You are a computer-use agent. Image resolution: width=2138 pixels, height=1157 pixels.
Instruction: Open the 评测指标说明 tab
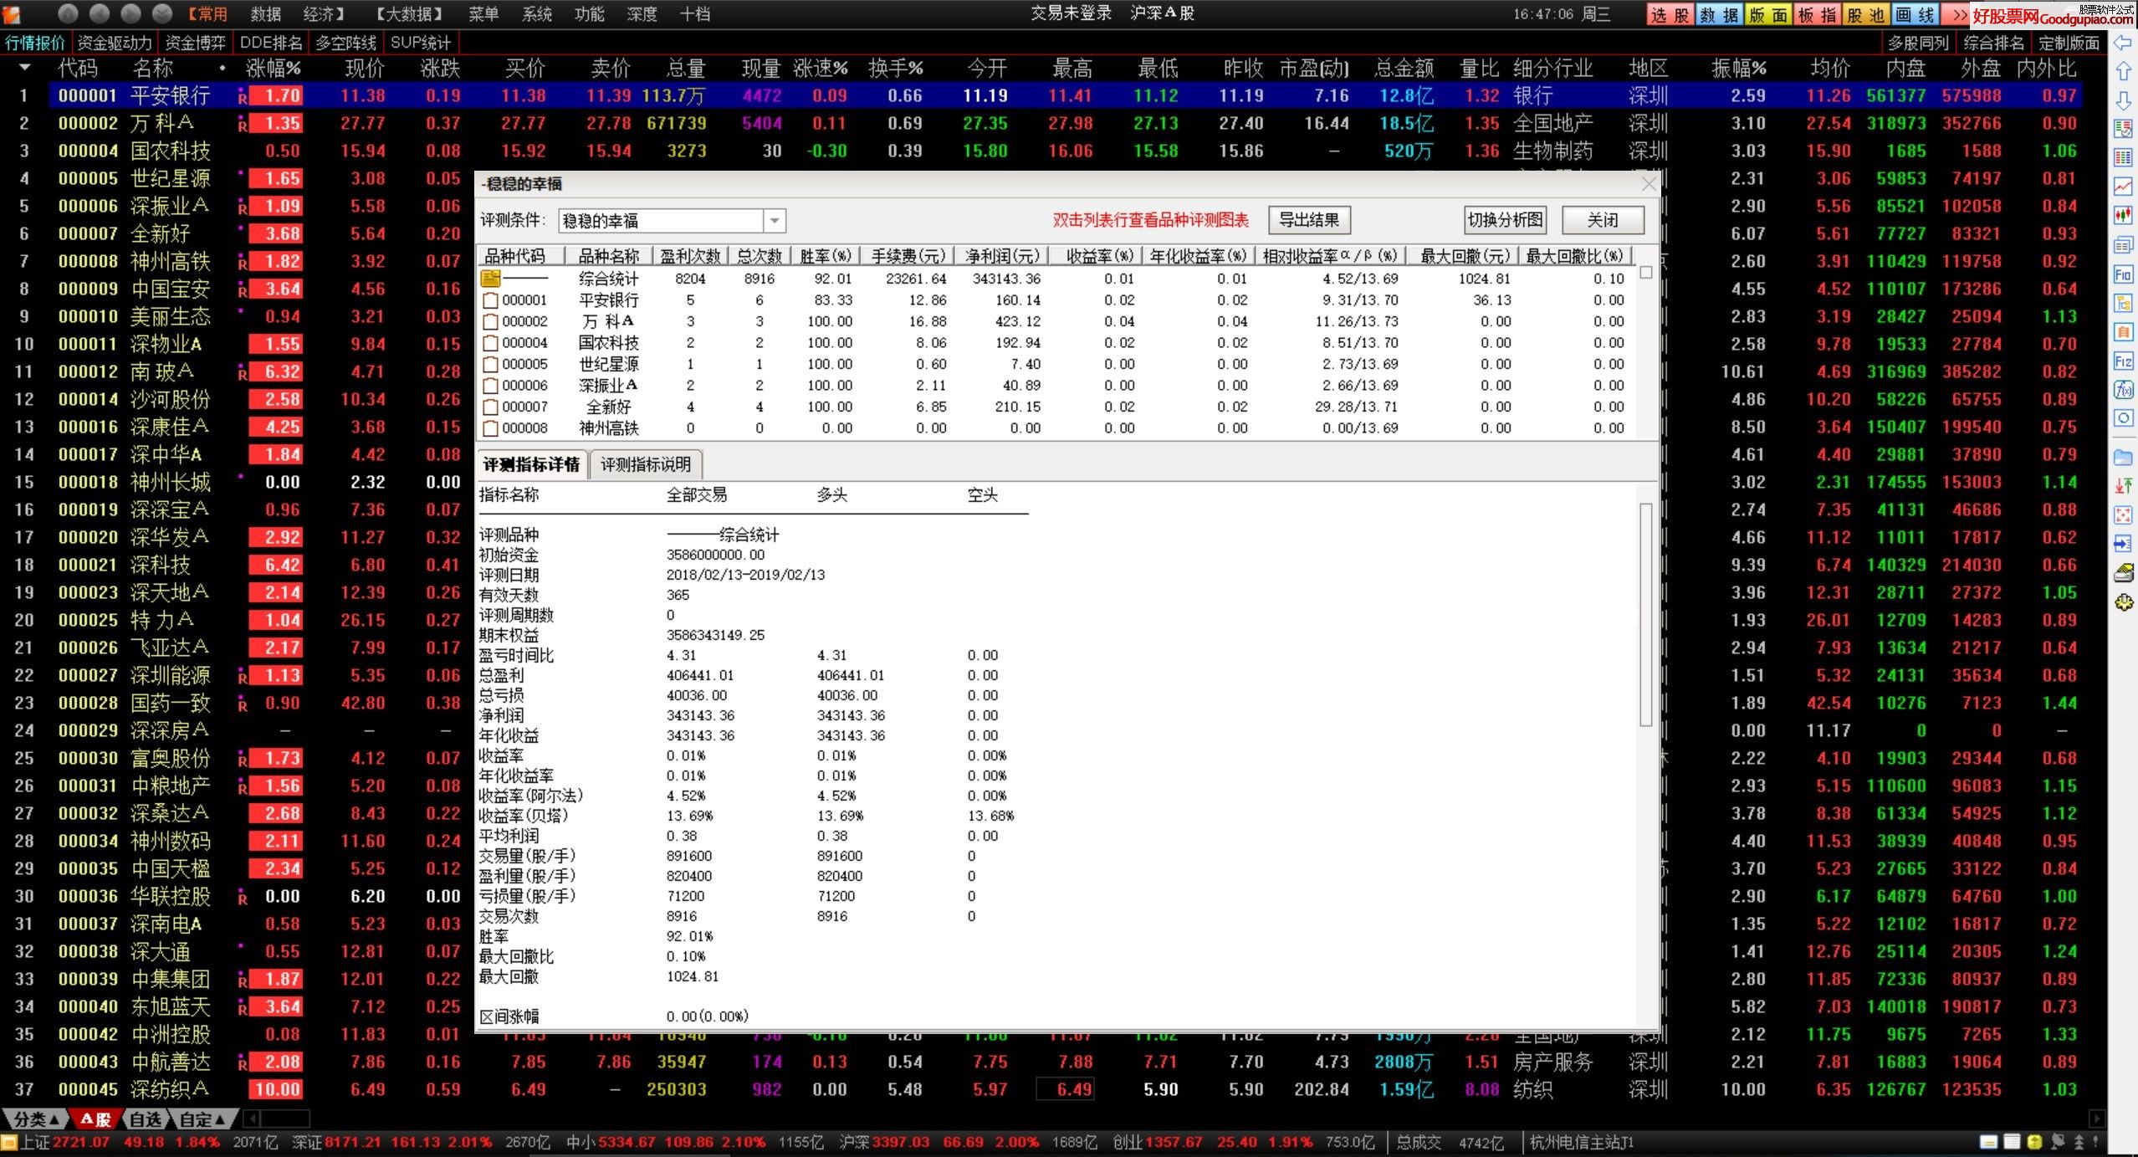pyautogui.click(x=645, y=465)
